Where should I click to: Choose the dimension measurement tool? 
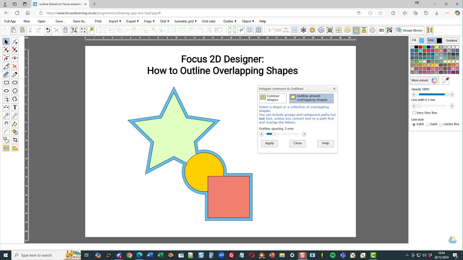[x=6, y=107]
